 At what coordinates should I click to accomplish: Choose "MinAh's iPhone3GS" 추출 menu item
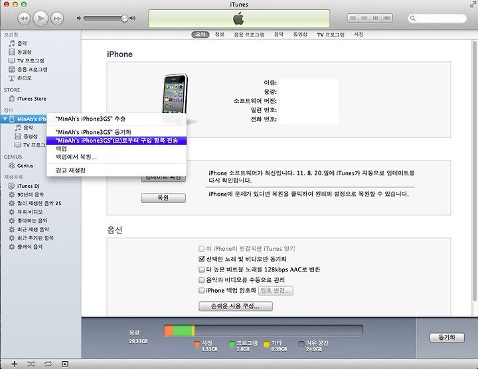coord(116,119)
